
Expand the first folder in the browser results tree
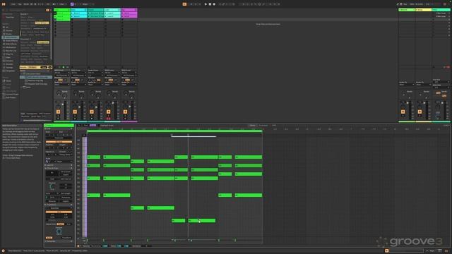click(x=22, y=73)
